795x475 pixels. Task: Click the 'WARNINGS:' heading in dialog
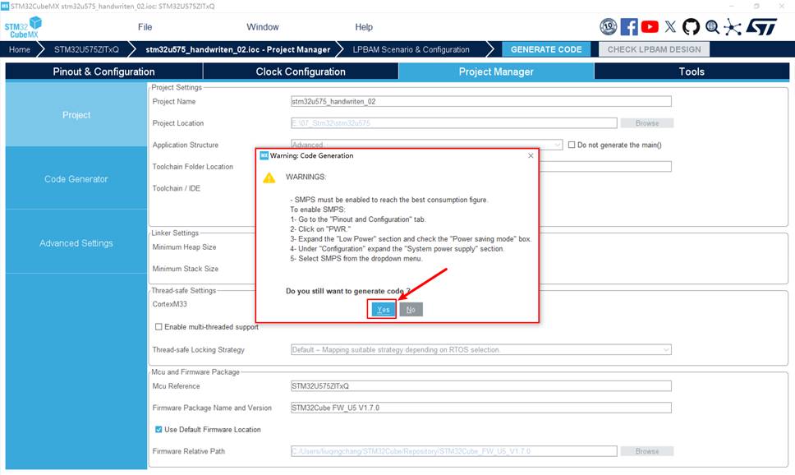point(306,178)
